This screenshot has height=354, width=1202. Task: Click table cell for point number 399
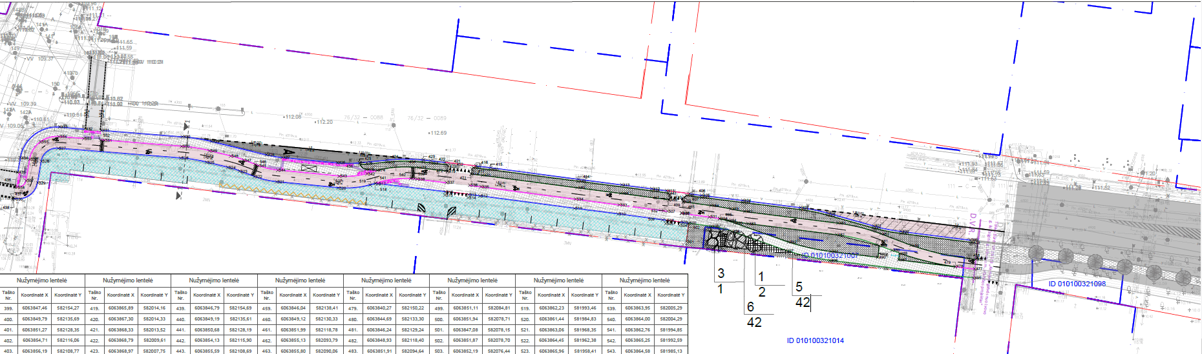tap(8, 308)
